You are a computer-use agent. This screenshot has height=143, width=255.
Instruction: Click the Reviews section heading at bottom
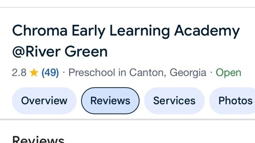(38, 140)
